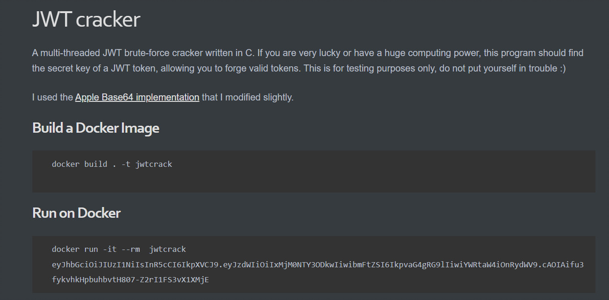
Task: Click "jwtcrack" in the docker run command
Action: [168, 249]
